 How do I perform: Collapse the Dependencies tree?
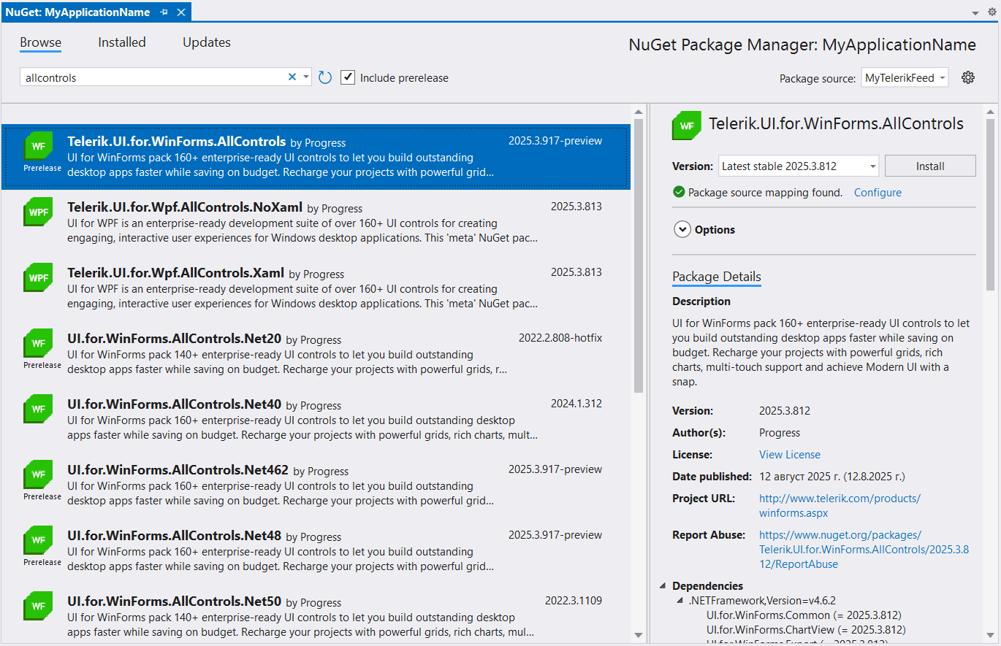[663, 585]
